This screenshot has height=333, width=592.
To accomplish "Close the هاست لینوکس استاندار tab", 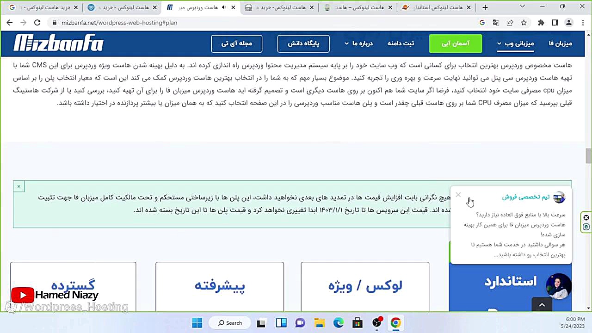I will point(469,7).
